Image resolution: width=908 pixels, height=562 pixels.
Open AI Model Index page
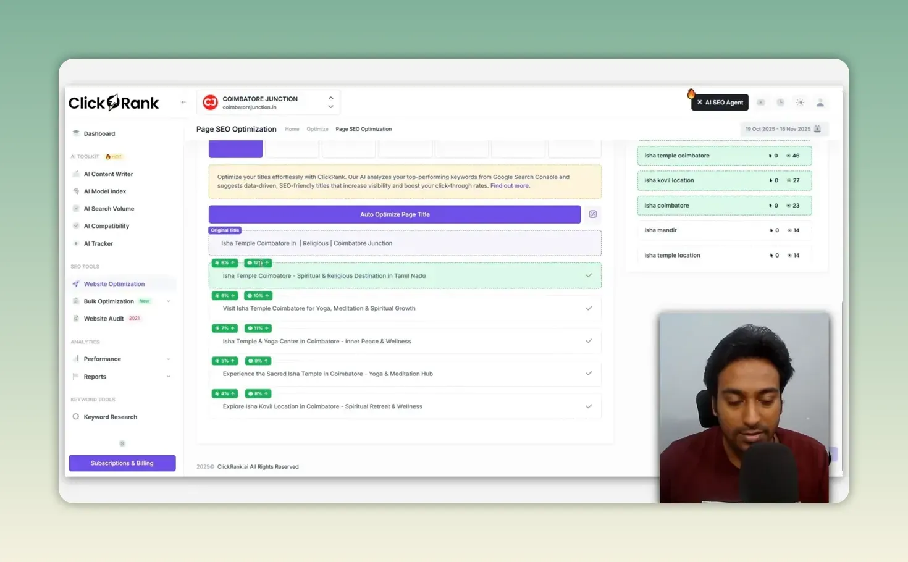tap(105, 191)
